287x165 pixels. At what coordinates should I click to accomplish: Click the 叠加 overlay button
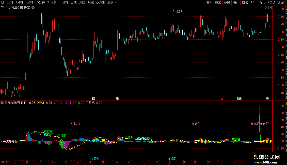218,2
